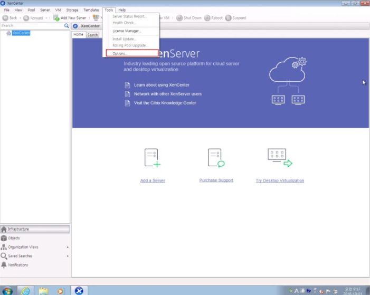Choose Health Check from Tools menu

pyautogui.click(x=131, y=23)
